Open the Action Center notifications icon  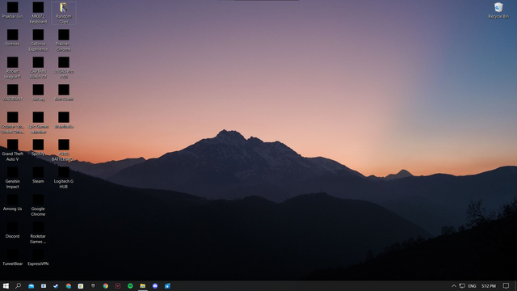(506, 286)
